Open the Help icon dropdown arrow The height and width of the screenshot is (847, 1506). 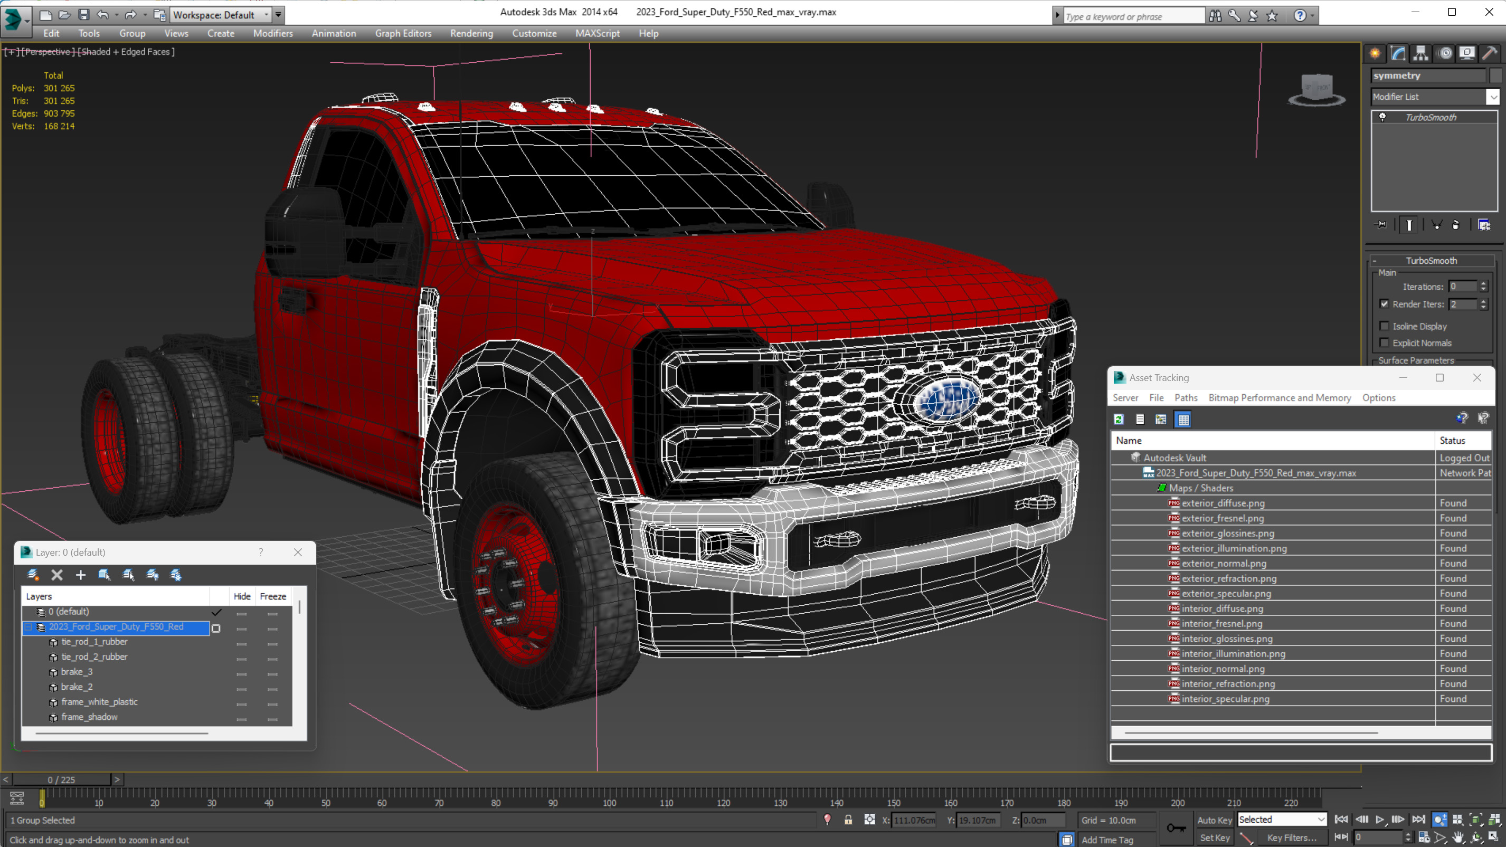coord(1312,16)
